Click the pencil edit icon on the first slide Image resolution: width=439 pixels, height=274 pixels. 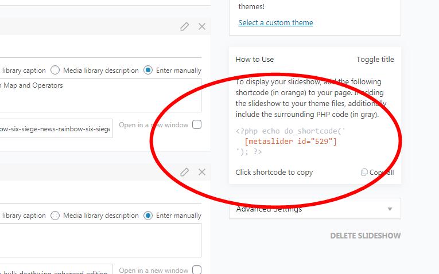184,26
